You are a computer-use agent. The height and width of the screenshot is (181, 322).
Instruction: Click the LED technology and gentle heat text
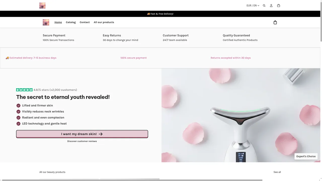tap(44, 124)
